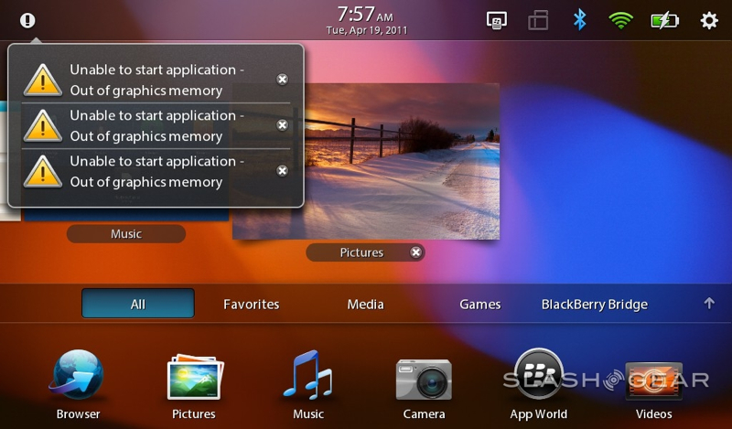Switch to the Favorites tab
This screenshot has width=732, height=429.
click(x=251, y=305)
